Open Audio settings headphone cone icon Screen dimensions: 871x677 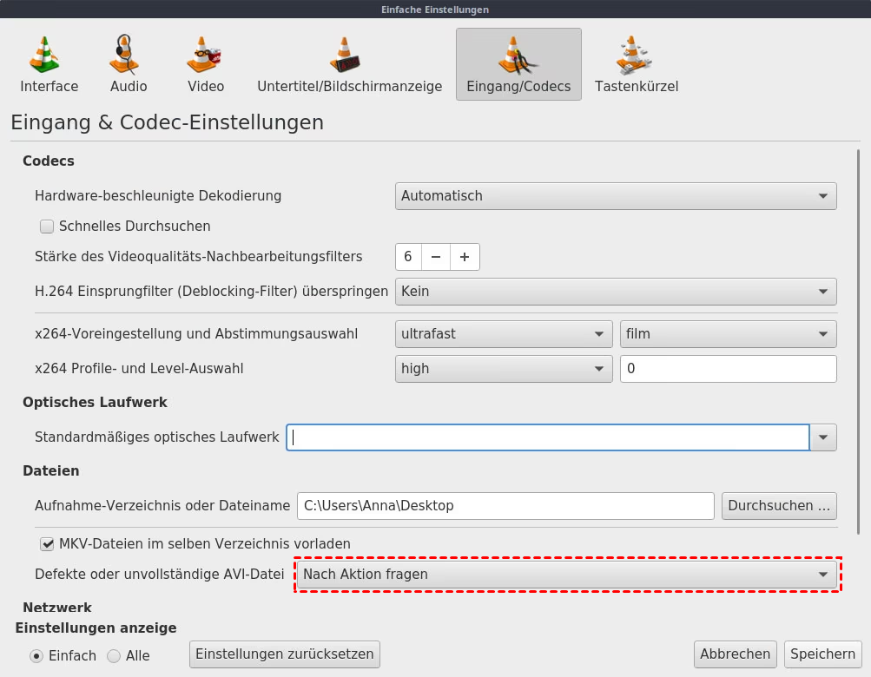pos(124,55)
